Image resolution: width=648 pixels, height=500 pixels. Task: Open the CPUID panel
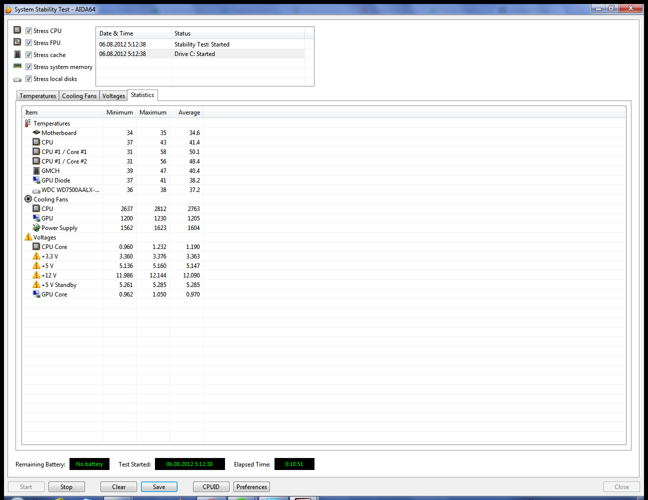tap(211, 487)
